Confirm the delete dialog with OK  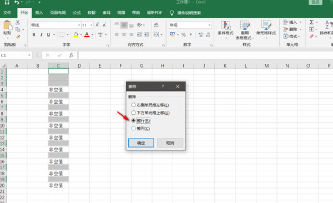coord(141,143)
